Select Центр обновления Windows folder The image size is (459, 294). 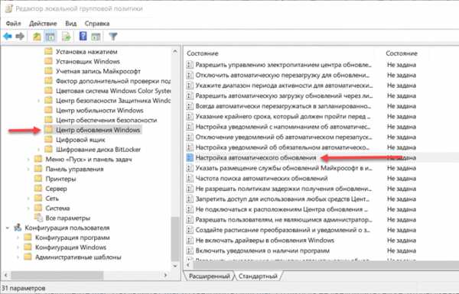coord(98,130)
